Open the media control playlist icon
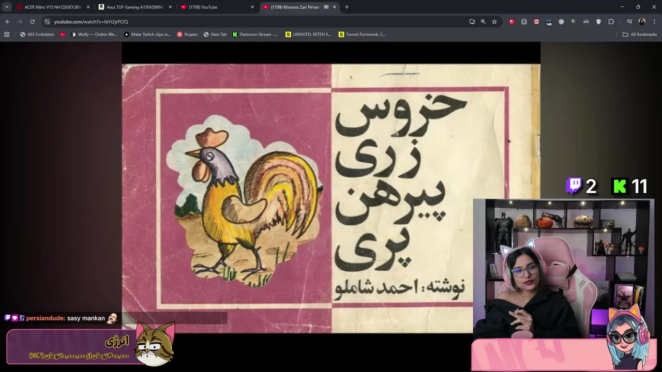The image size is (662, 372). [629, 22]
